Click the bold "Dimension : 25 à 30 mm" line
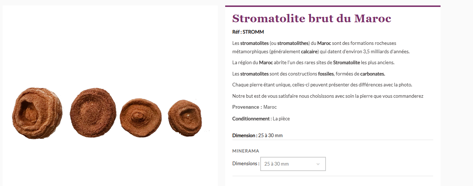The height and width of the screenshot is (186, 473). 257,136
